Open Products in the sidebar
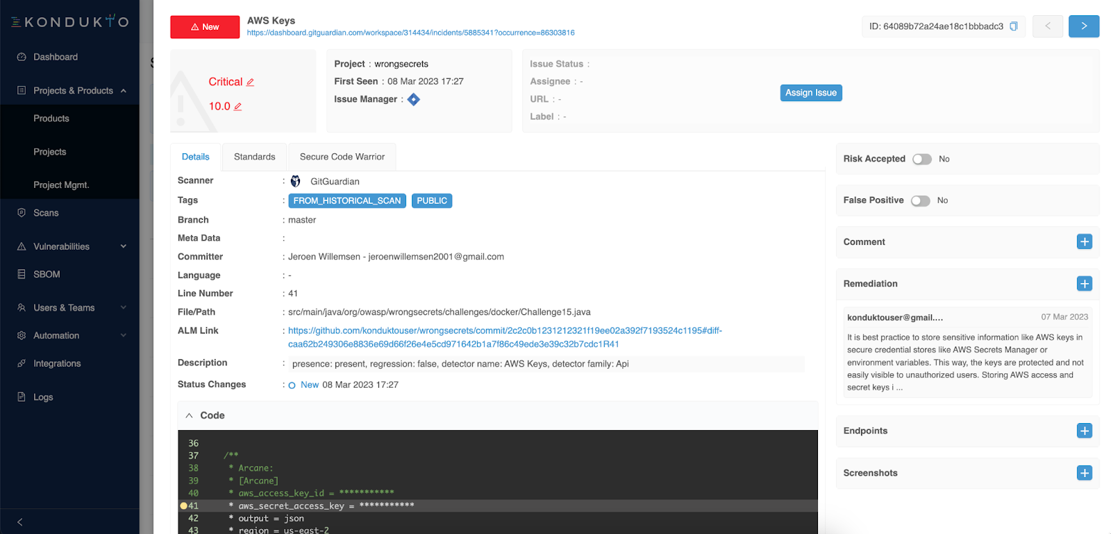1111x534 pixels. pyautogui.click(x=51, y=119)
